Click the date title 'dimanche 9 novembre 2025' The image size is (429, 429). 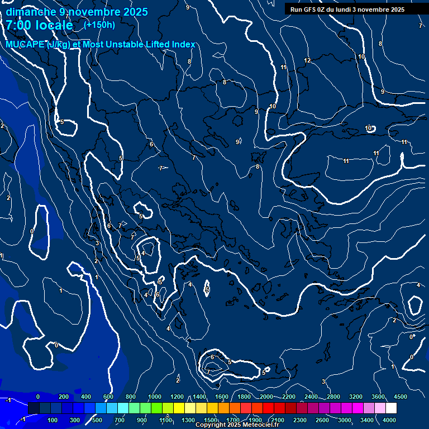click(x=77, y=12)
